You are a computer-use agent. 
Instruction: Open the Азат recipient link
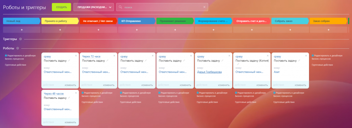[277, 72]
